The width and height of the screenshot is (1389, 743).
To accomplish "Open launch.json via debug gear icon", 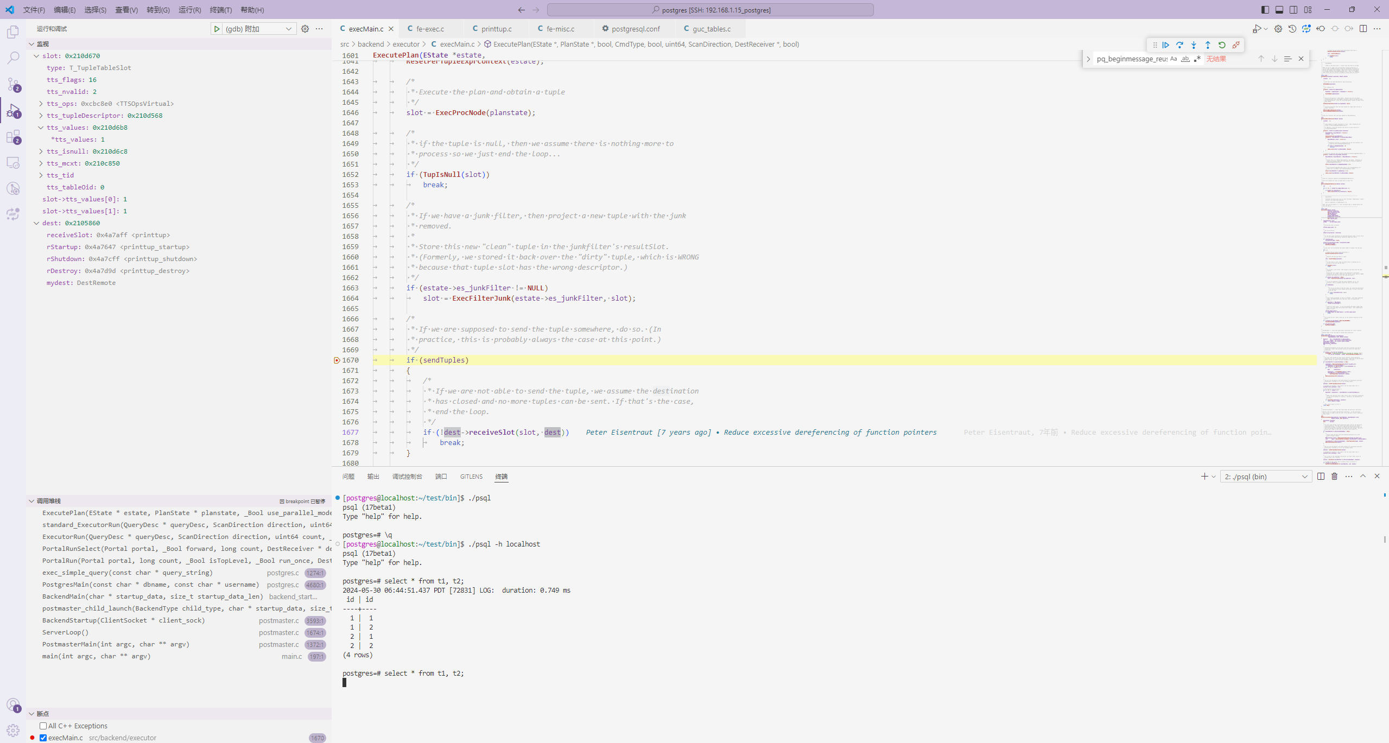I will coord(305,29).
